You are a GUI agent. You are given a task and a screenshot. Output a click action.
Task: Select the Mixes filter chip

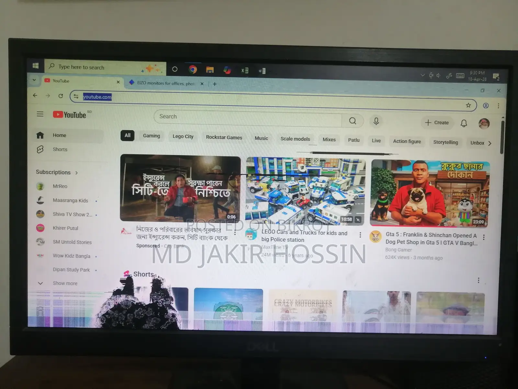coord(329,140)
